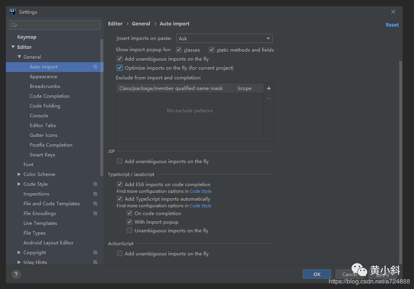Click the project-level icon beside Code Style
This screenshot has height=289, width=414.
[x=95, y=184]
